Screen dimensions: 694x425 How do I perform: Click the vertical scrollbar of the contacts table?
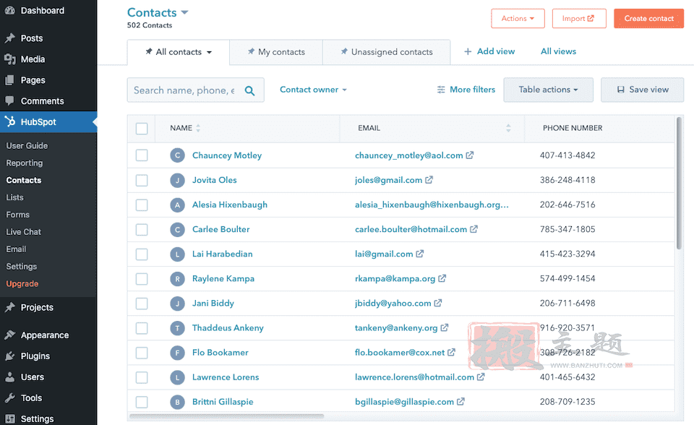coord(679,183)
